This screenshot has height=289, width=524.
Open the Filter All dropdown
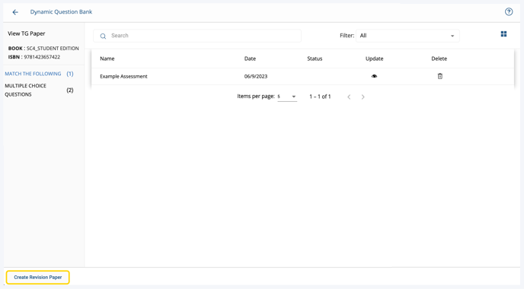(407, 36)
